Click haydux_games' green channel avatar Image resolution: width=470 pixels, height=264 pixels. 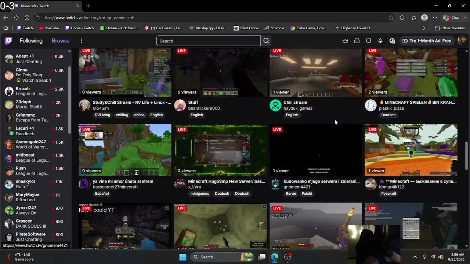(x=275, y=105)
